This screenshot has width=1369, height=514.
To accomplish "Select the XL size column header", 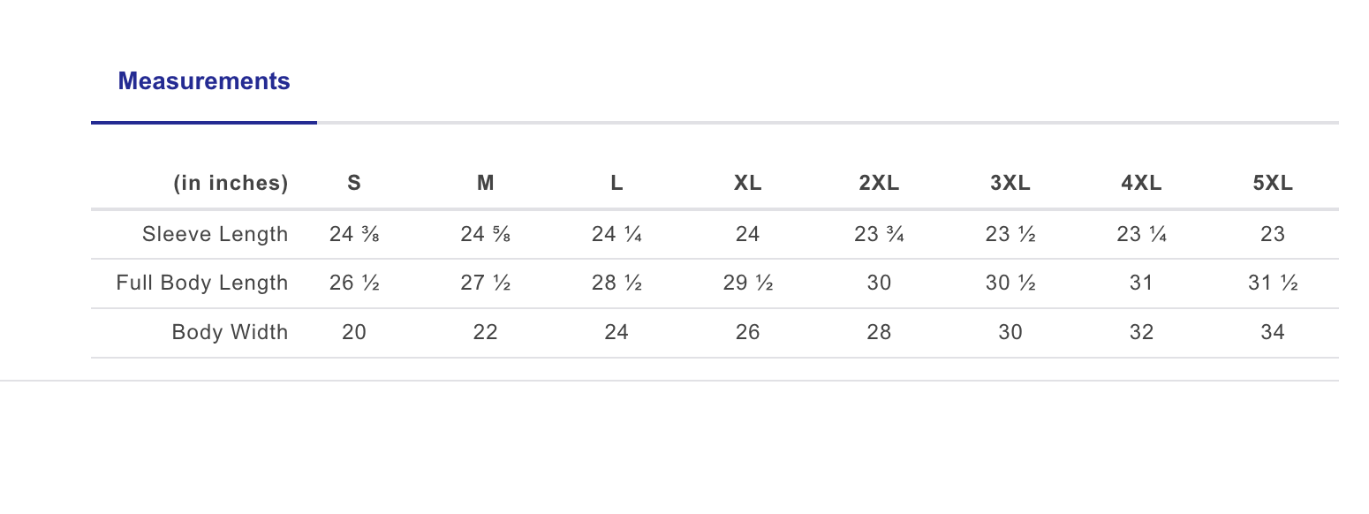I will (747, 184).
